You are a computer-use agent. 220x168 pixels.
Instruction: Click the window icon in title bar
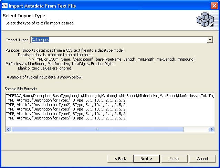click(x=5, y=6)
